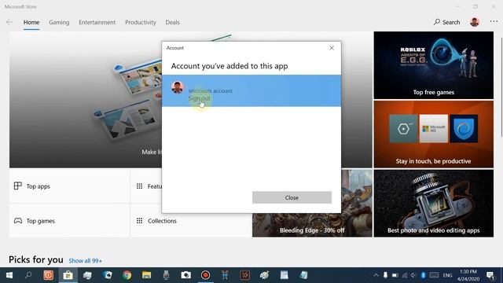The height and width of the screenshot is (283, 503).
Task: Click the taskbar search magnifier
Action: pyautogui.click(x=28, y=275)
